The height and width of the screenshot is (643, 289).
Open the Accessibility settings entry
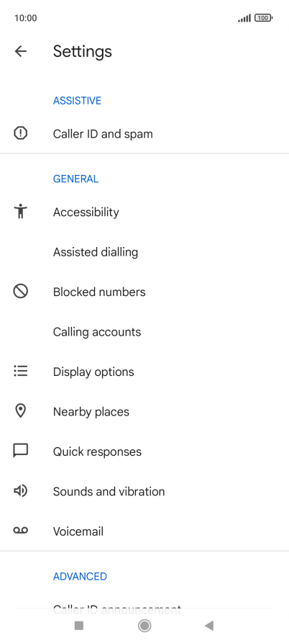click(x=144, y=212)
